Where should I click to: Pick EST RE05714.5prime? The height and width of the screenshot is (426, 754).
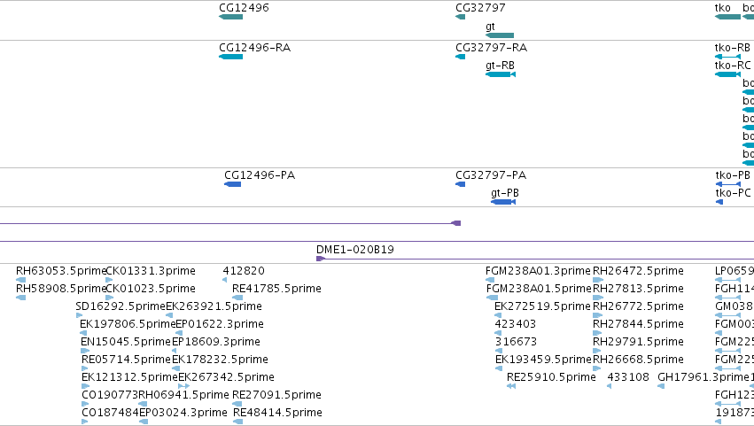pyautogui.click(x=127, y=360)
